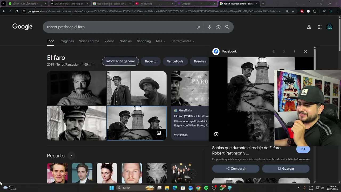Select the Reseñas chip

(200, 61)
